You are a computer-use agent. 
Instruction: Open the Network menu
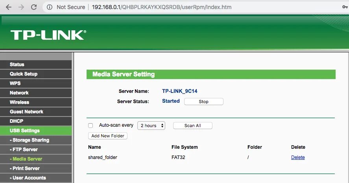click(x=36, y=93)
